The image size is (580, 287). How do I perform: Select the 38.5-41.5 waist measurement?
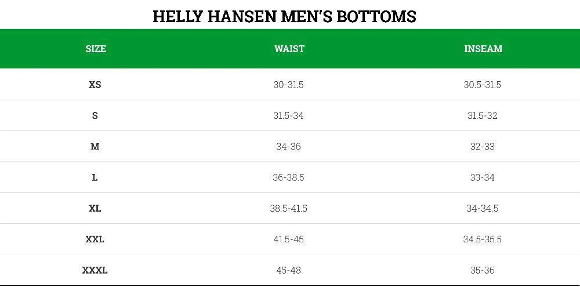click(x=288, y=208)
